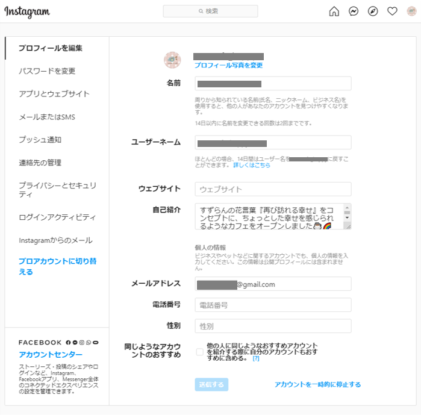The image size is (421, 415).
Task: Click the 性別 gender field
Action: tap(273, 326)
